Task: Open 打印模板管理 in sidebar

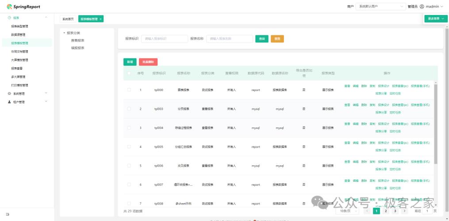Action: [x=19, y=85]
